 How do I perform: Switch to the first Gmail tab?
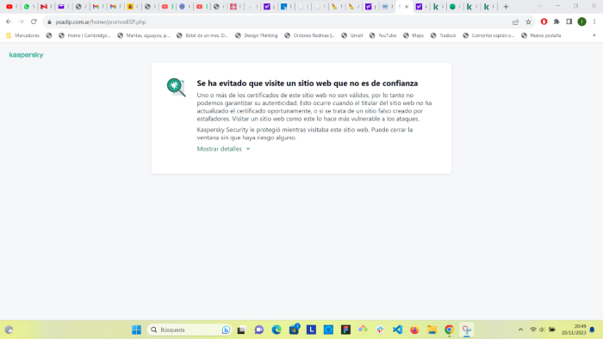[98, 7]
